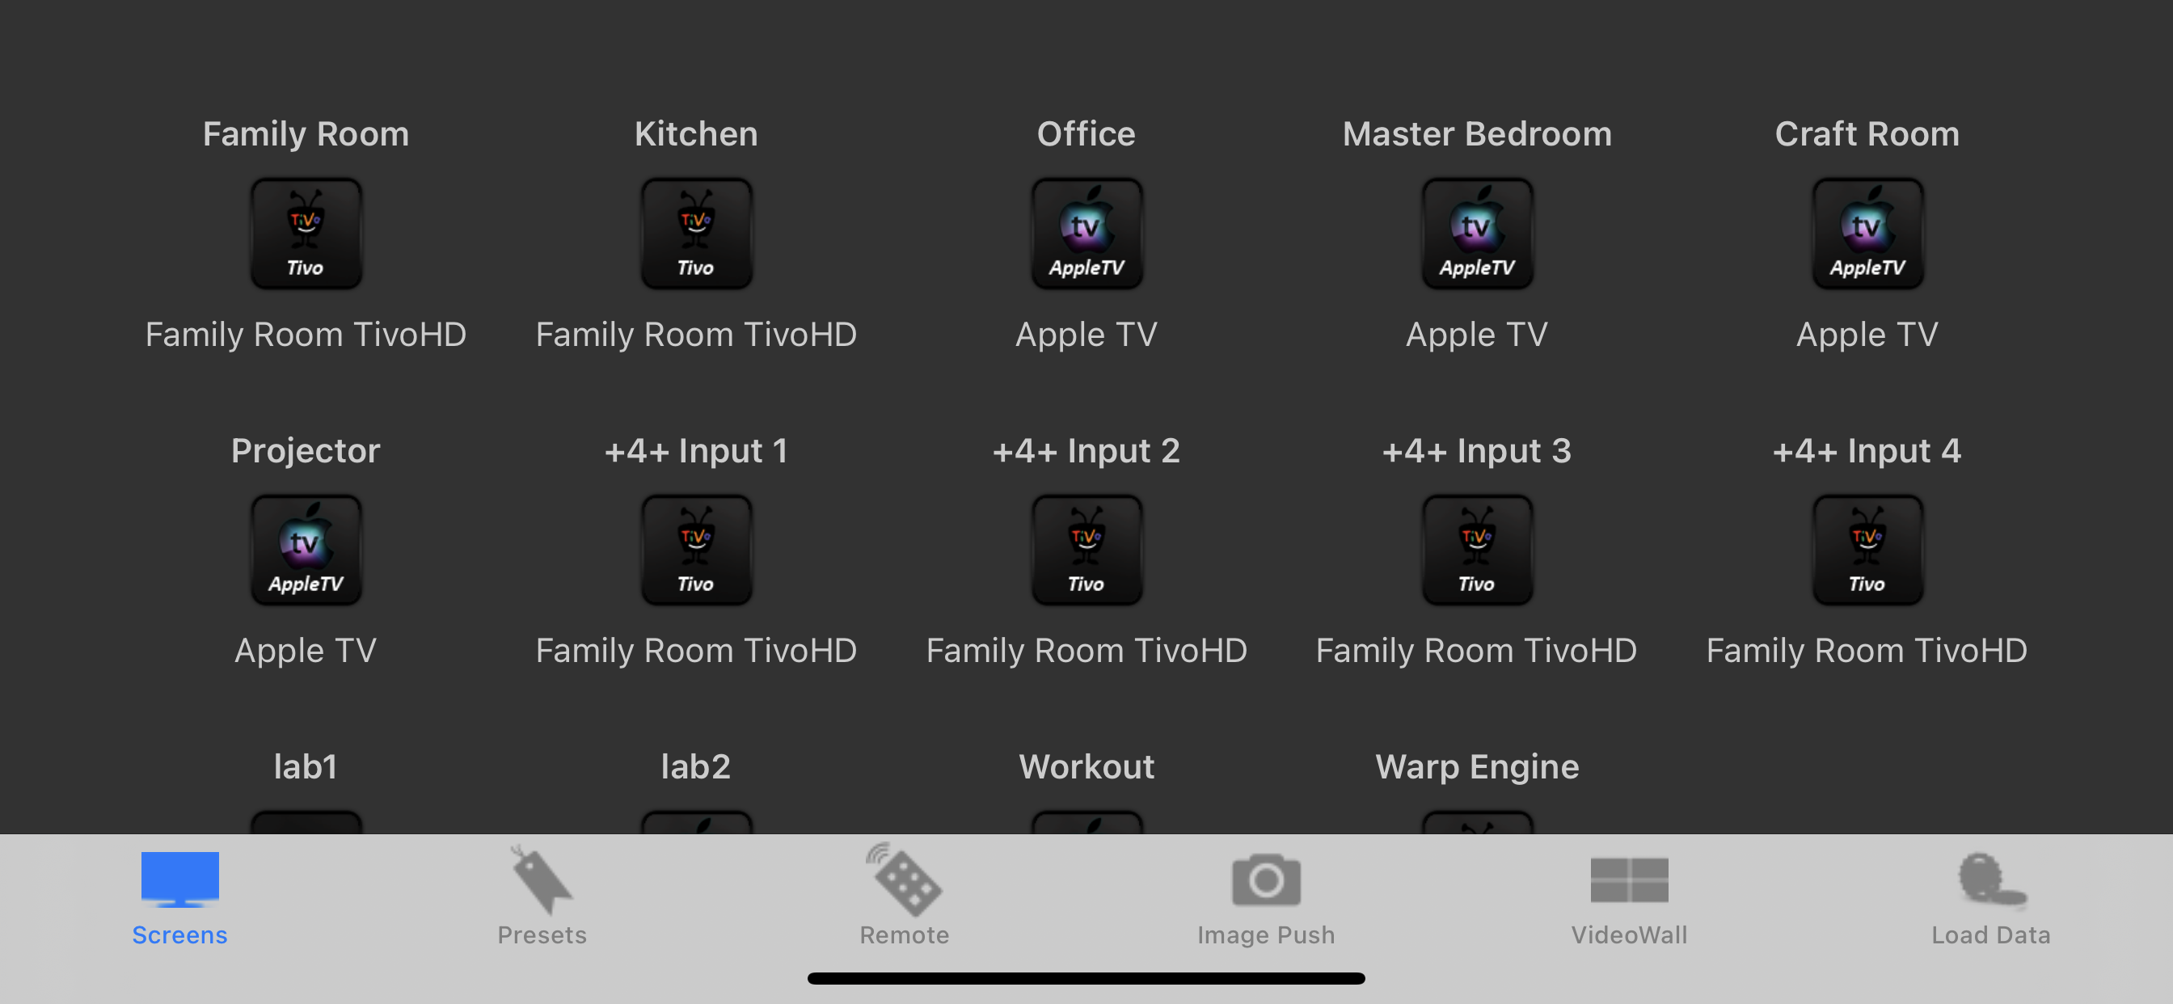
Task: Open the Projector AppleTV icon
Action: [x=306, y=550]
